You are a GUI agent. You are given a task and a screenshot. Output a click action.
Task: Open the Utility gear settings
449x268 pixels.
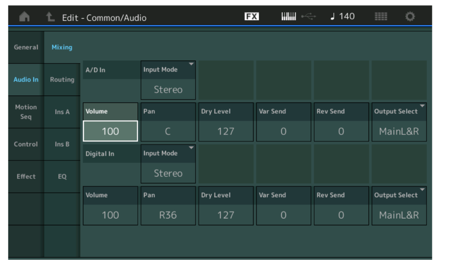(x=410, y=16)
